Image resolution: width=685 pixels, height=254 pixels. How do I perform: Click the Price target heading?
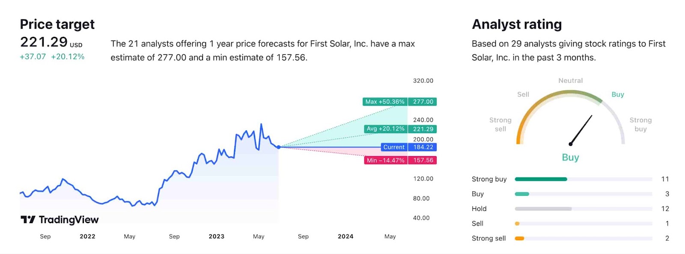(x=57, y=24)
